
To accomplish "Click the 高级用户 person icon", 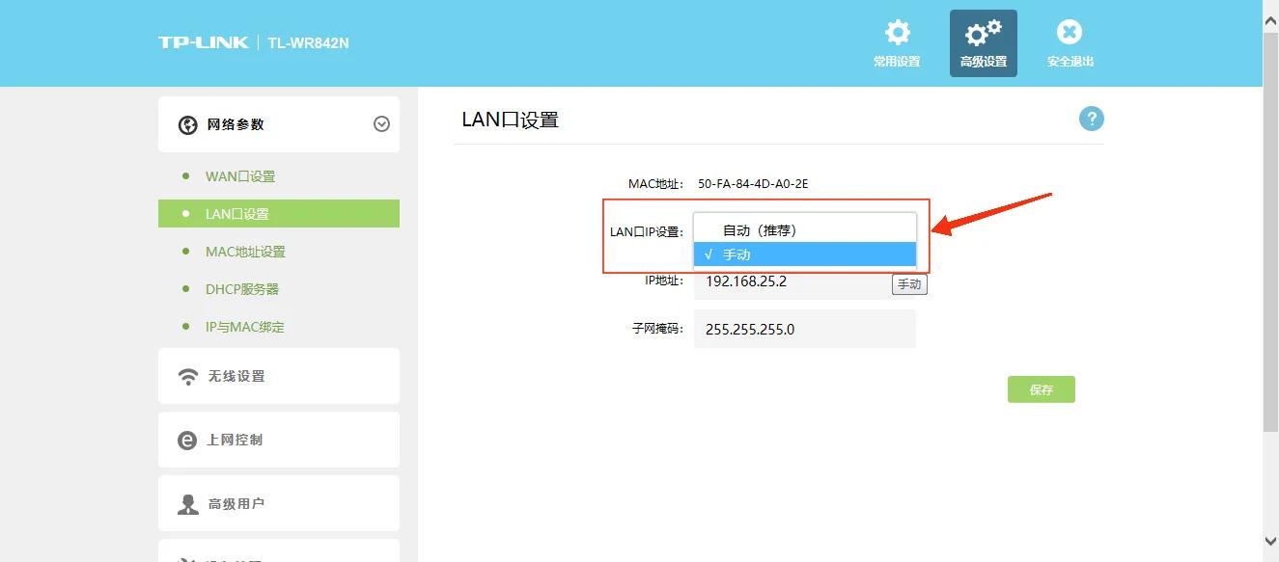I will pyautogui.click(x=189, y=502).
